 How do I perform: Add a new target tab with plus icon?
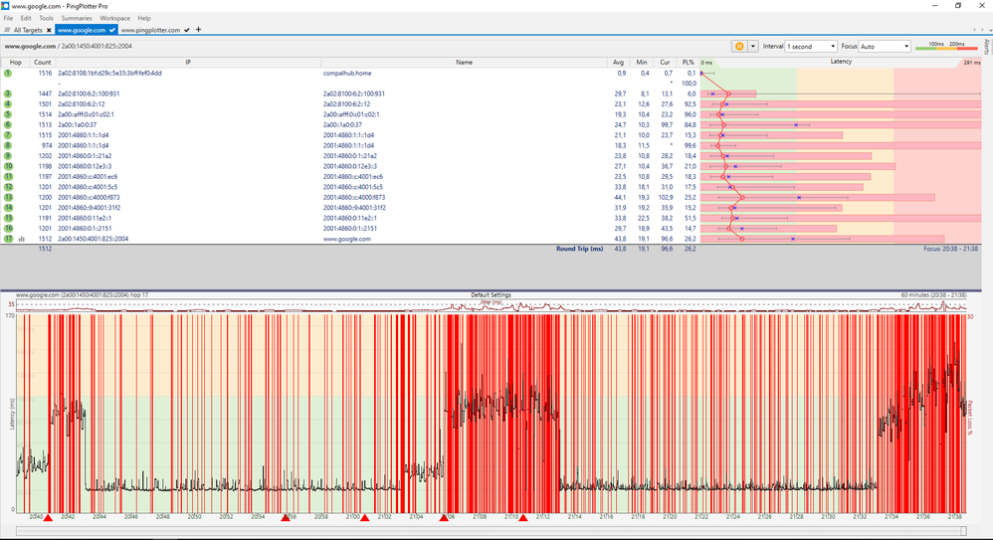pyautogui.click(x=199, y=30)
